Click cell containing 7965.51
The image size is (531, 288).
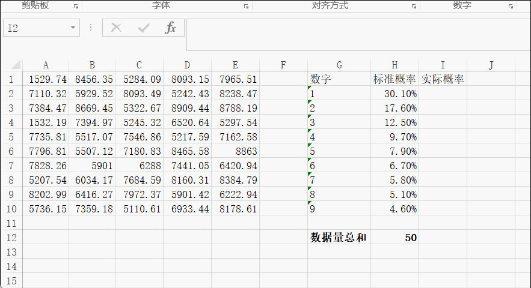point(235,79)
